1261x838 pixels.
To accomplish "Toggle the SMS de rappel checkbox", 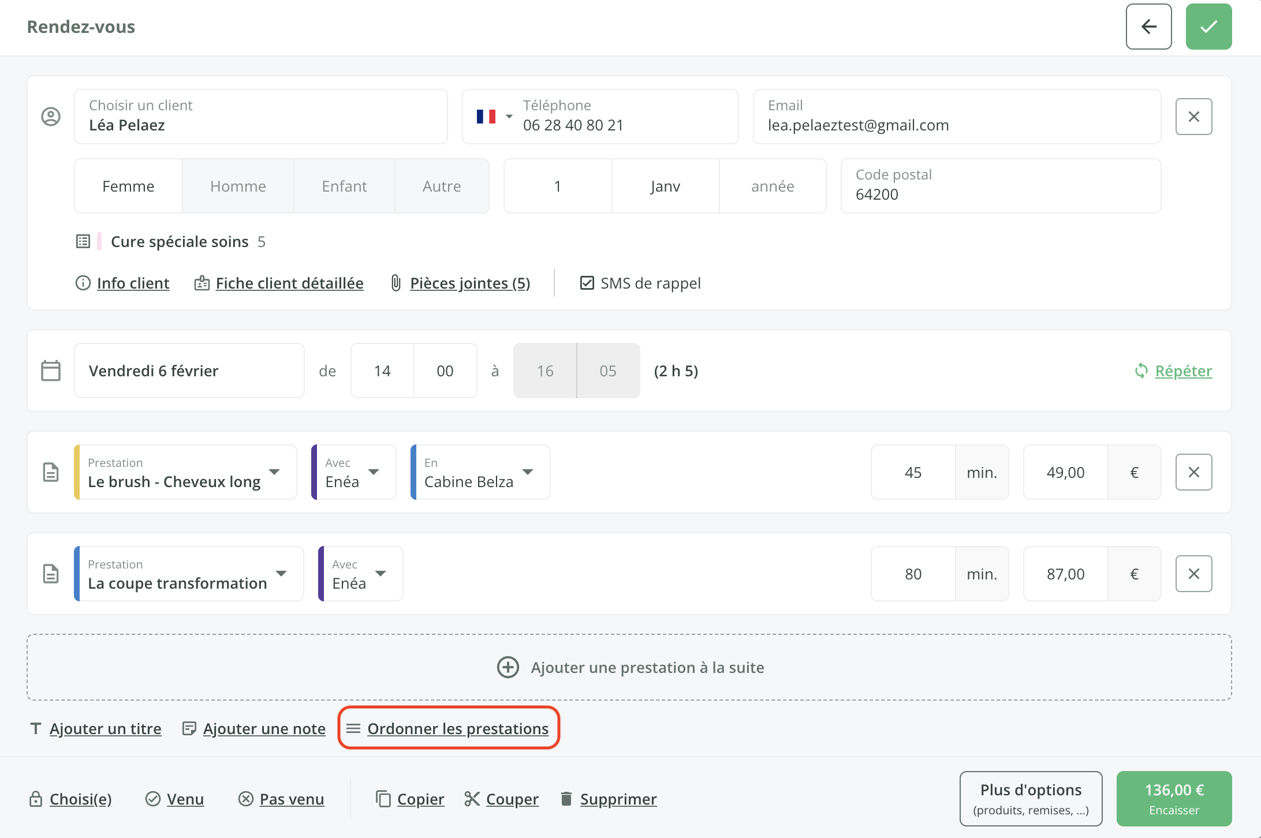I will (x=587, y=283).
